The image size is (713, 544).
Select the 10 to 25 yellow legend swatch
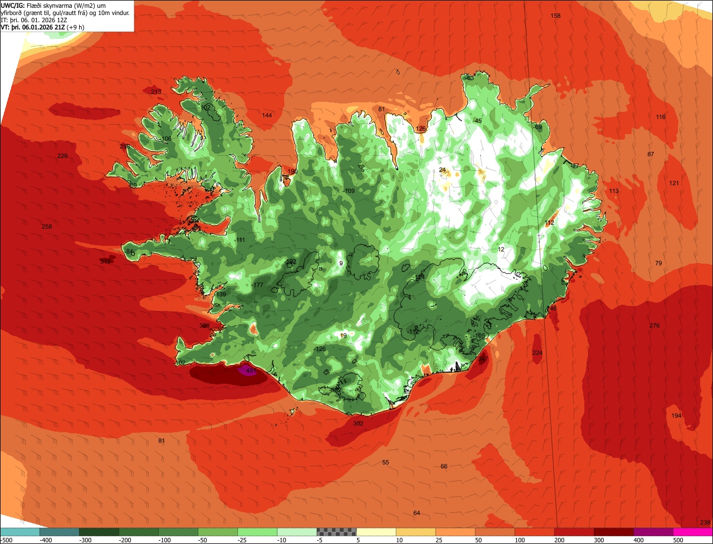(x=416, y=532)
